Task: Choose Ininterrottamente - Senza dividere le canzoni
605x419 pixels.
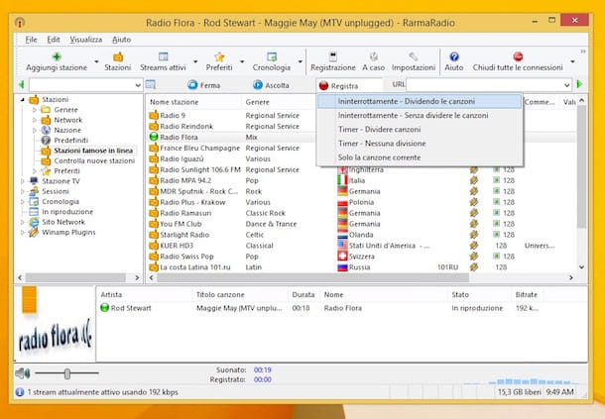Action: (x=420, y=115)
